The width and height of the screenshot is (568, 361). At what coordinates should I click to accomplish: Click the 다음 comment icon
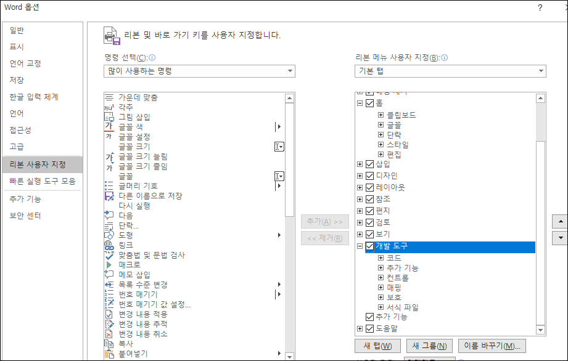(109, 215)
